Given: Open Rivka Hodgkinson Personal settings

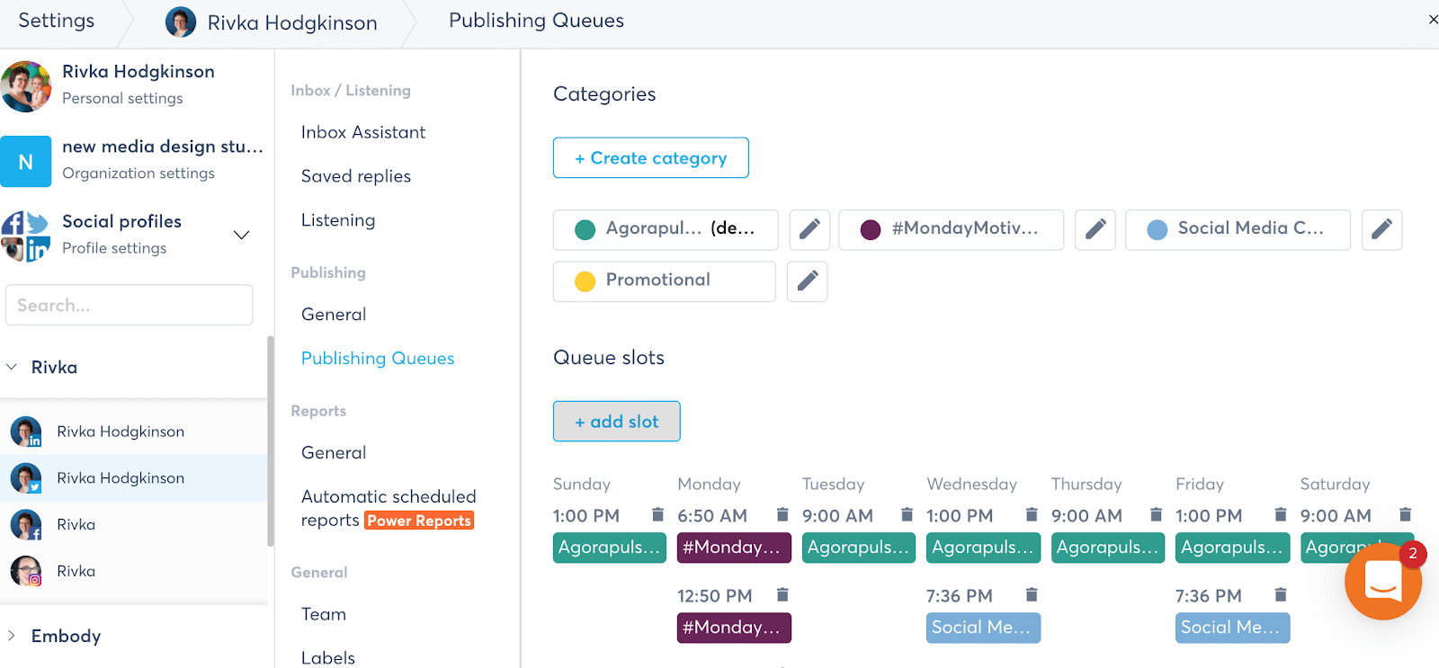Looking at the screenshot, I should (x=137, y=85).
